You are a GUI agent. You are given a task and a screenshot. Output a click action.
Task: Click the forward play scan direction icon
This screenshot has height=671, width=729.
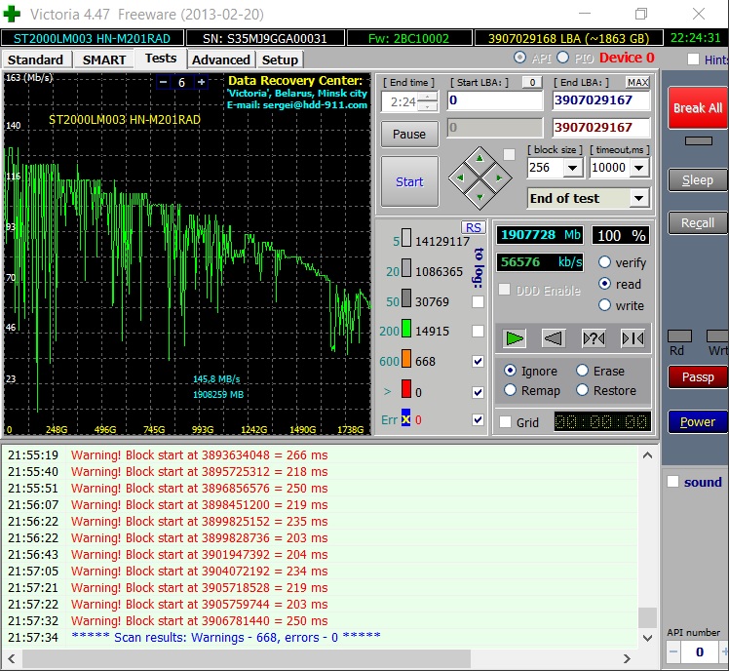[515, 337]
